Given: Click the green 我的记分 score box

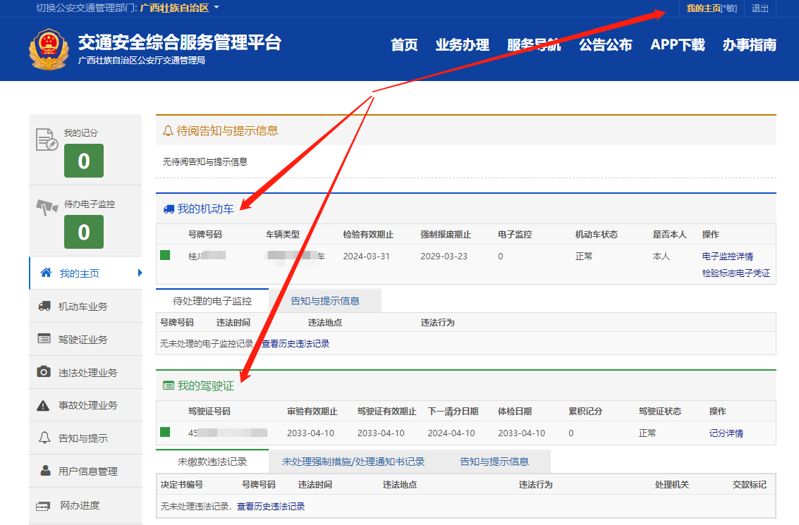Looking at the screenshot, I should (x=84, y=161).
